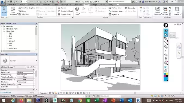Collapse the Views (all) node
This screenshot has width=184, height=103.
click(2, 27)
